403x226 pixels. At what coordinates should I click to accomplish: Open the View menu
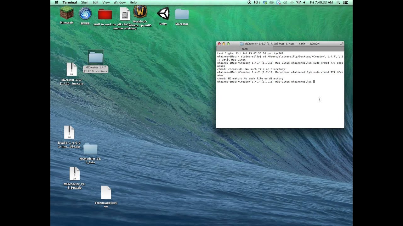click(x=106, y=2)
